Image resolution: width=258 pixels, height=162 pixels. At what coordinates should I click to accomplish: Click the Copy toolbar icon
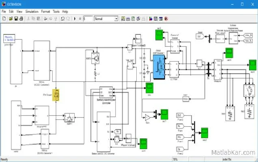(x=33, y=19)
